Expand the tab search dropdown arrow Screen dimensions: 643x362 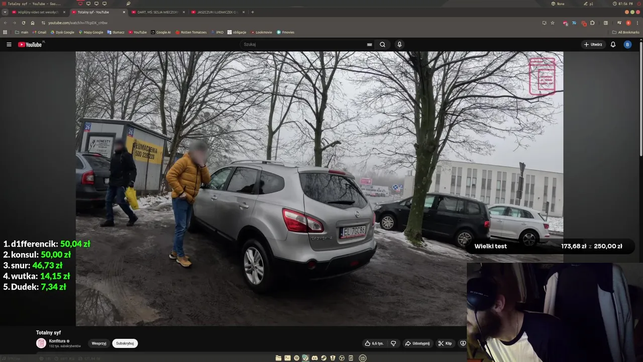[5, 12]
